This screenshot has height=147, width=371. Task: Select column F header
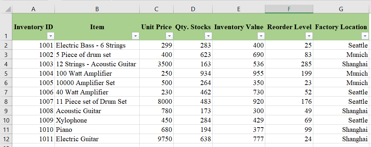289,9
